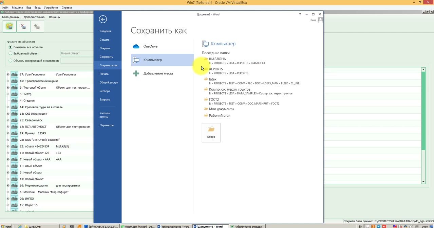Click folder icon beside latex recent folder
Image resolution: width=434 pixels, height=228 pixels.
click(206, 79)
